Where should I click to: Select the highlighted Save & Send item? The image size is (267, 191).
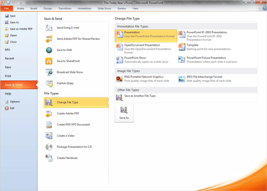(x=19, y=85)
